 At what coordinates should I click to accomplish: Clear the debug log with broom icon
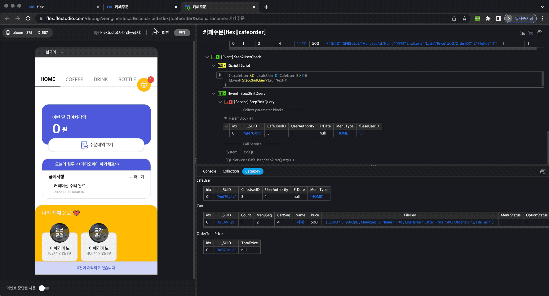pos(539,33)
